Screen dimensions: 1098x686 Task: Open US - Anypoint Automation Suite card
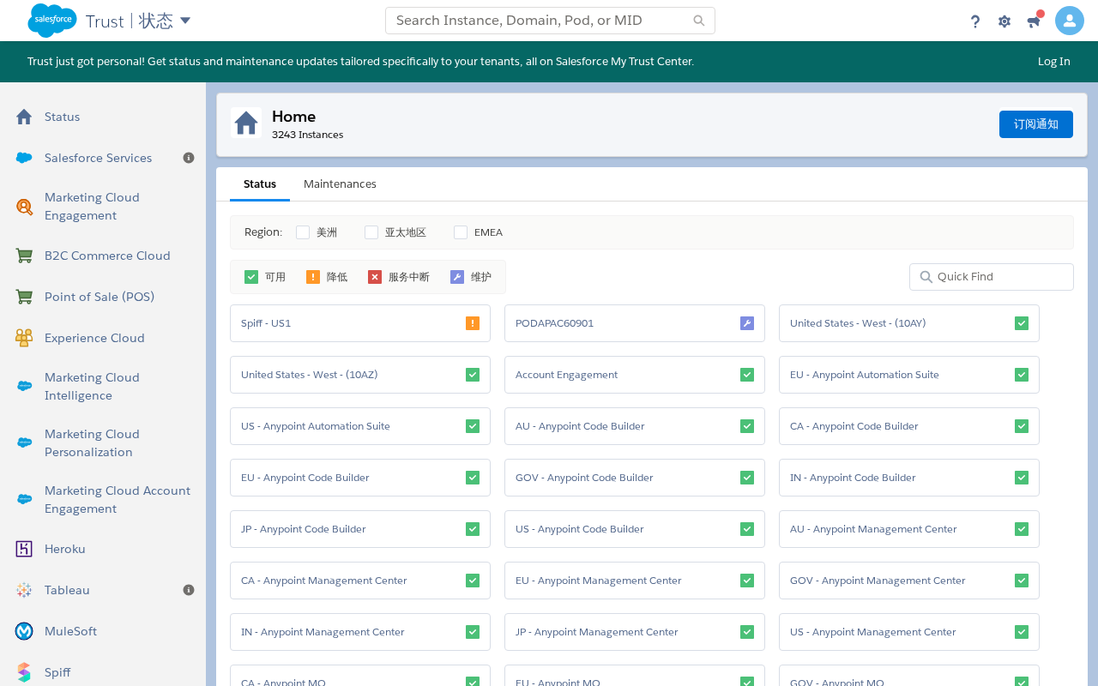click(x=360, y=426)
